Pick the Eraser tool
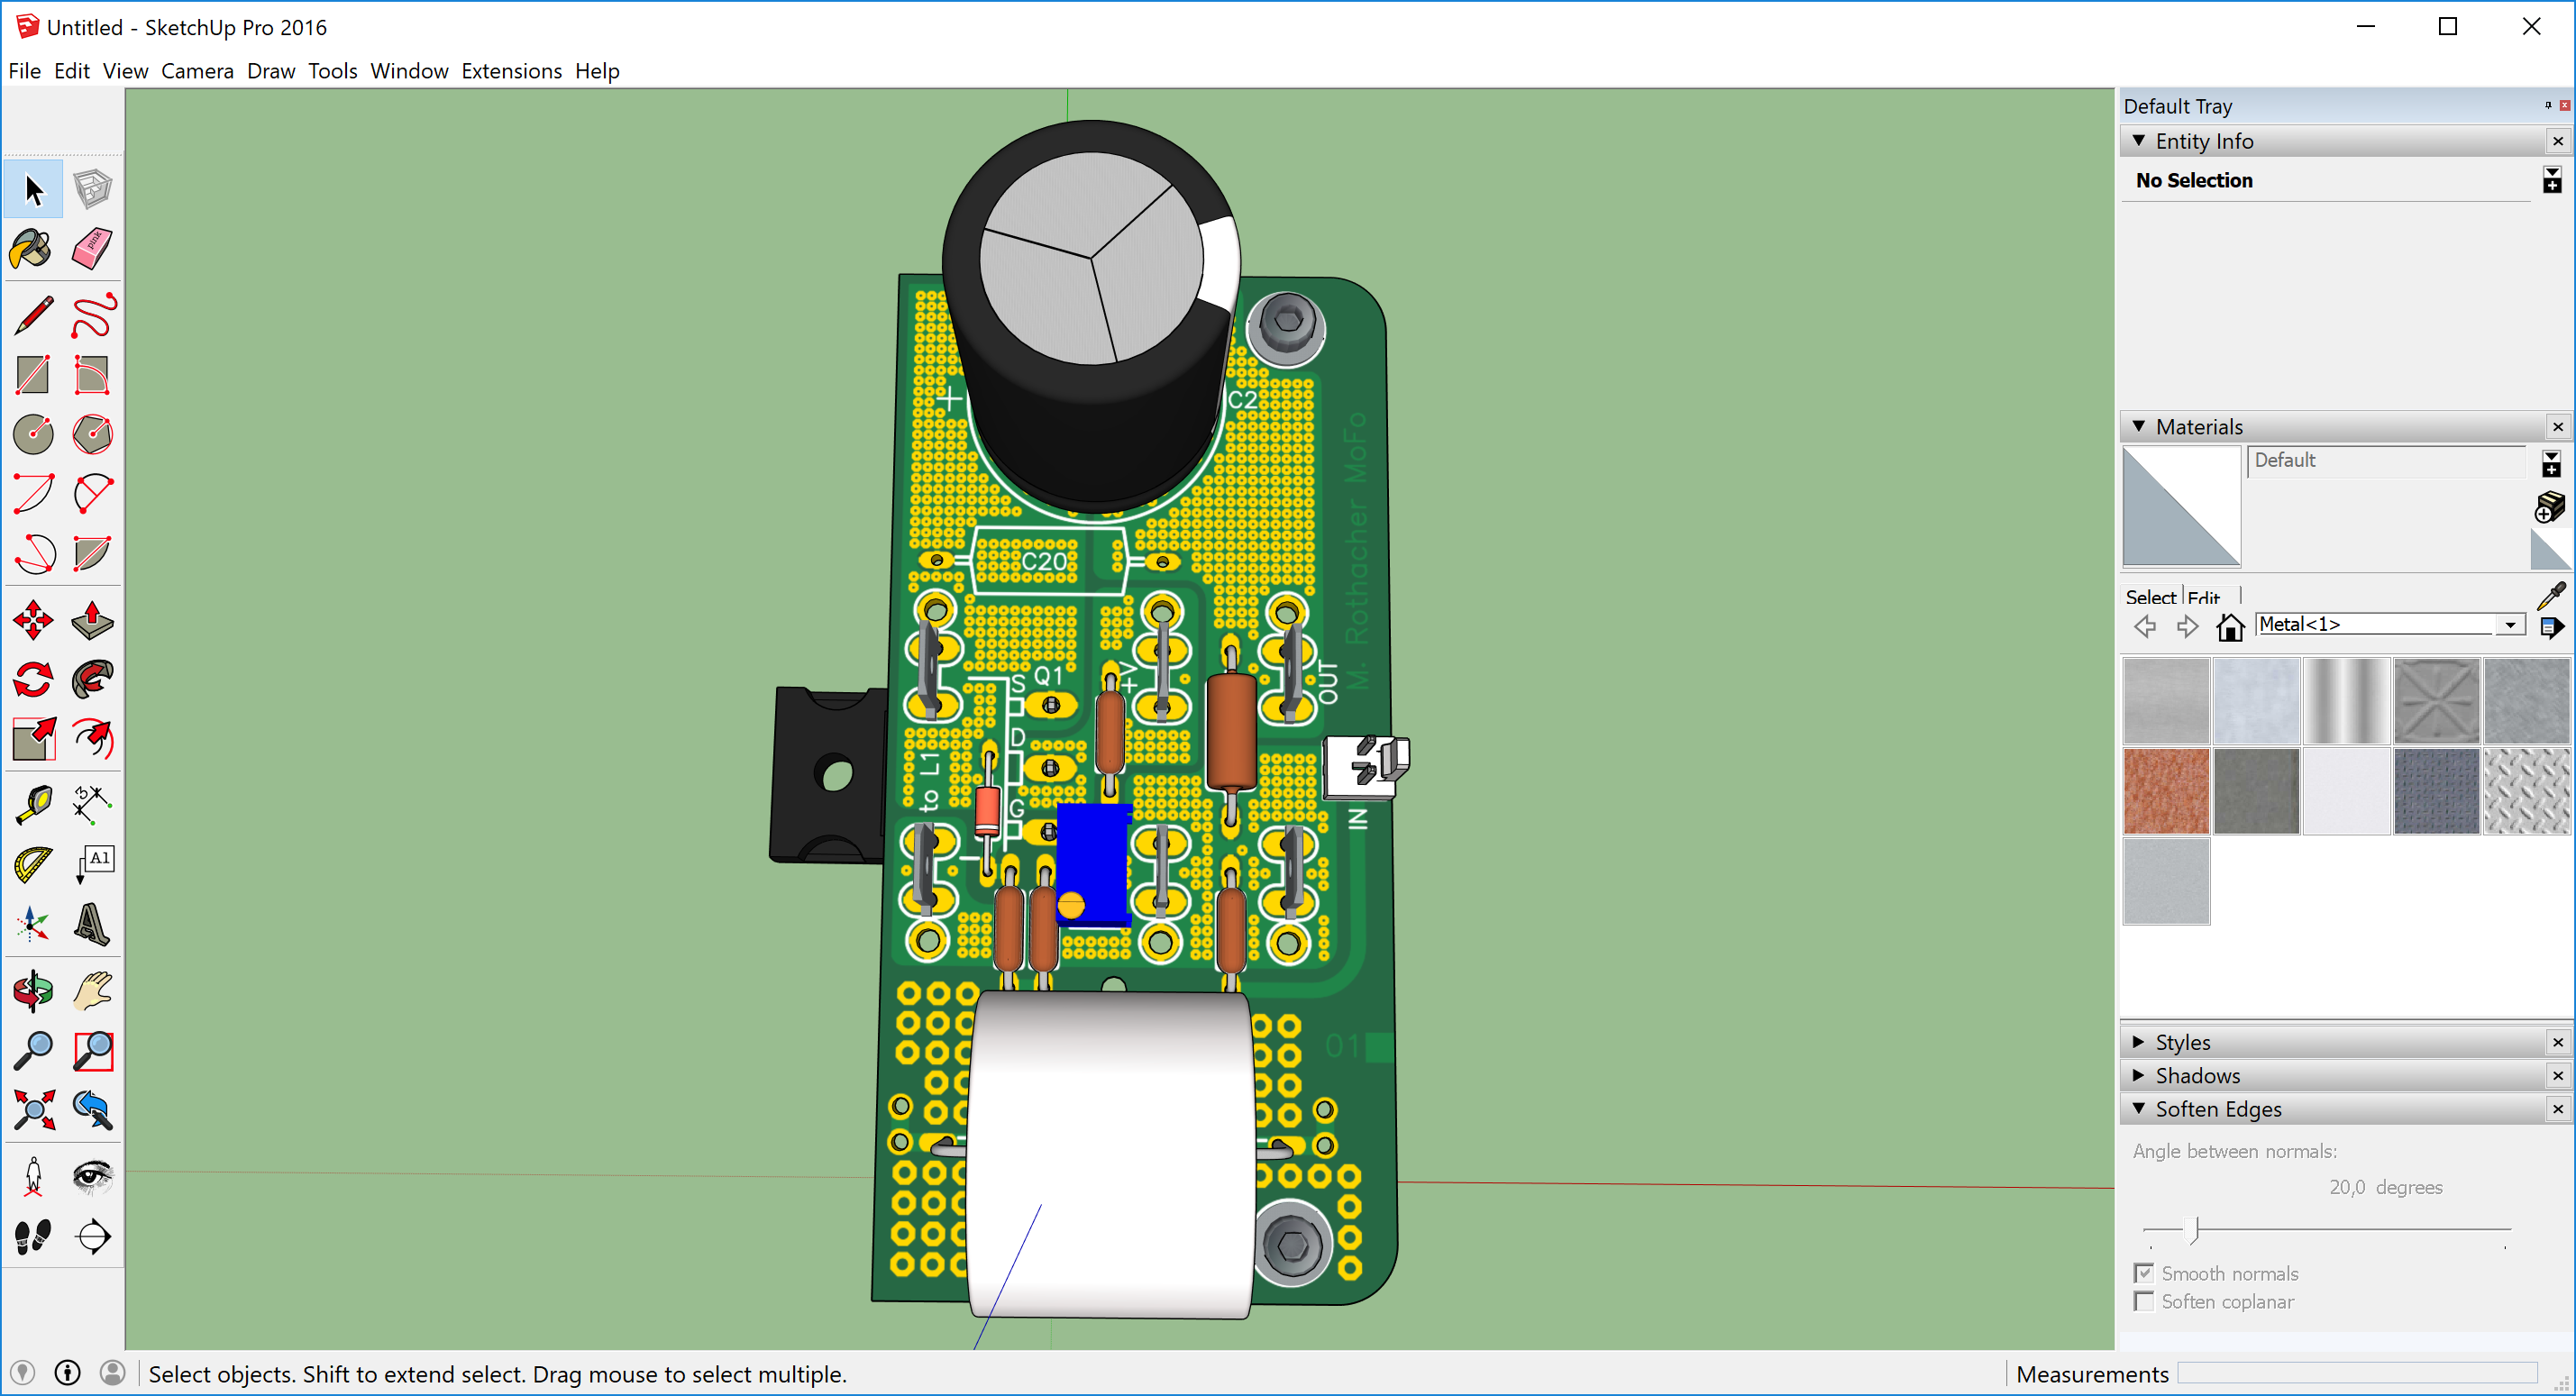 [x=93, y=249]
